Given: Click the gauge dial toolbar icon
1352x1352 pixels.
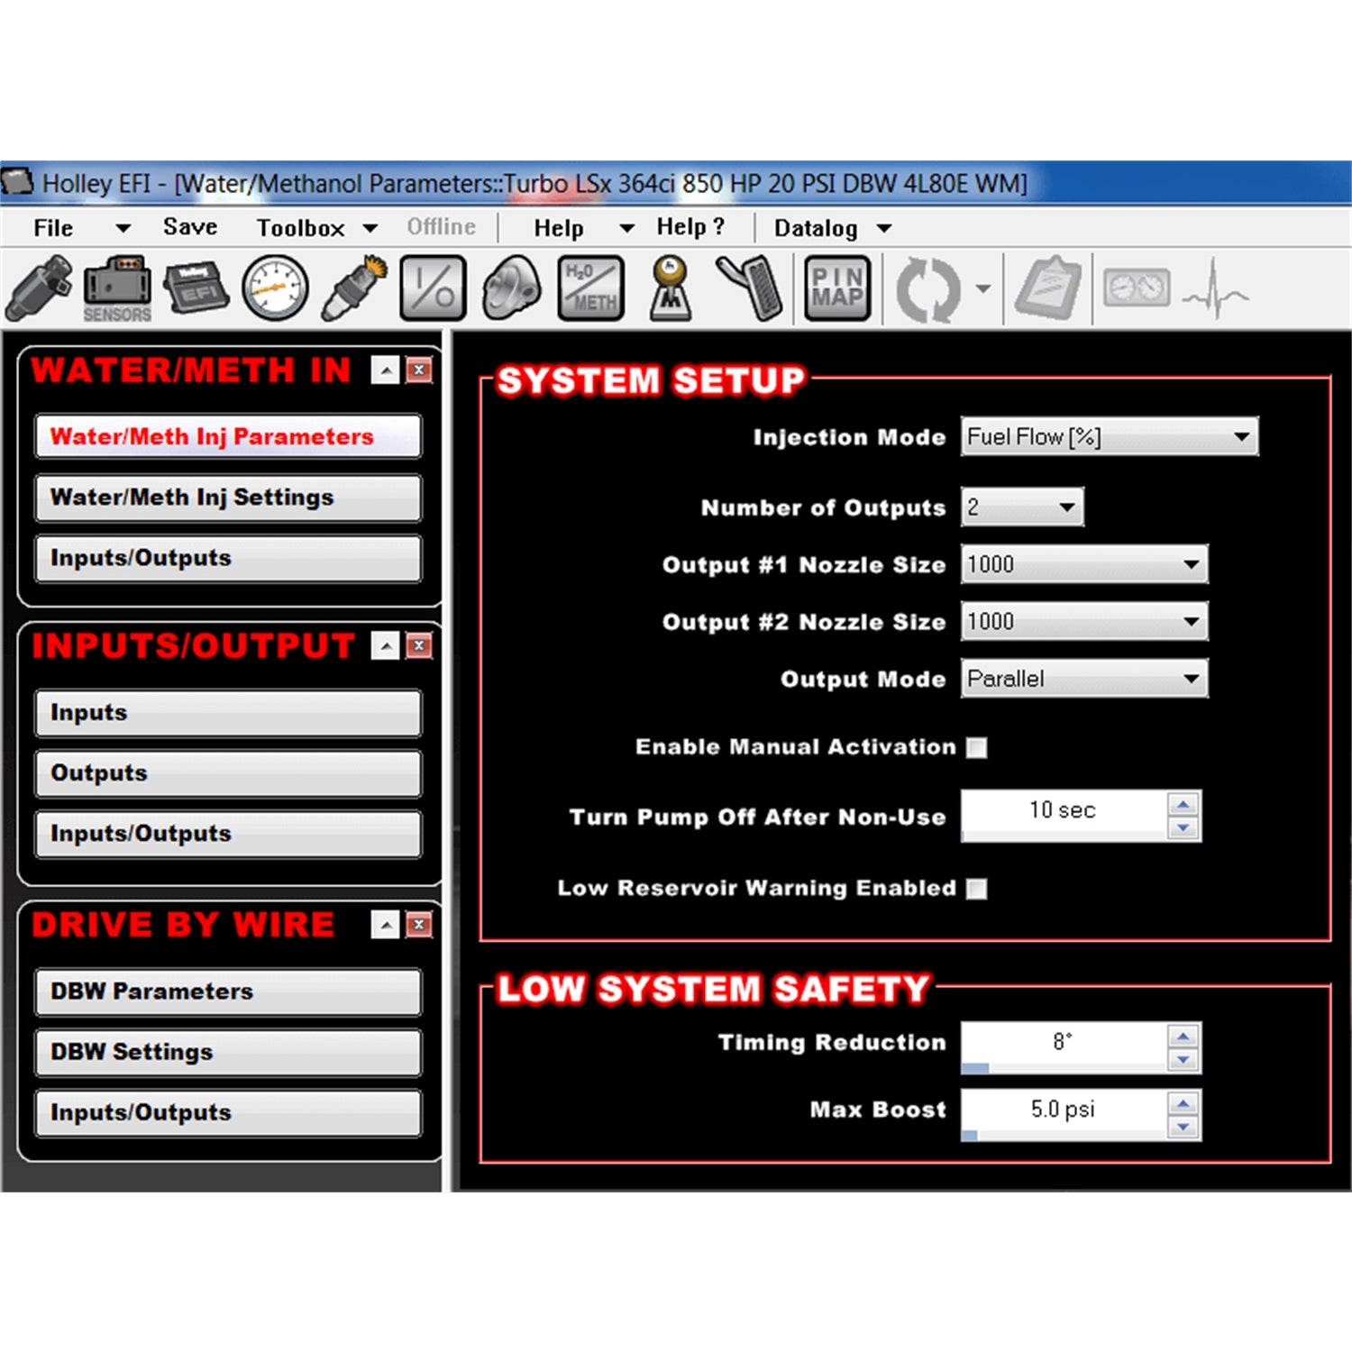Looking at the screenshot, I should coord(275,288).
